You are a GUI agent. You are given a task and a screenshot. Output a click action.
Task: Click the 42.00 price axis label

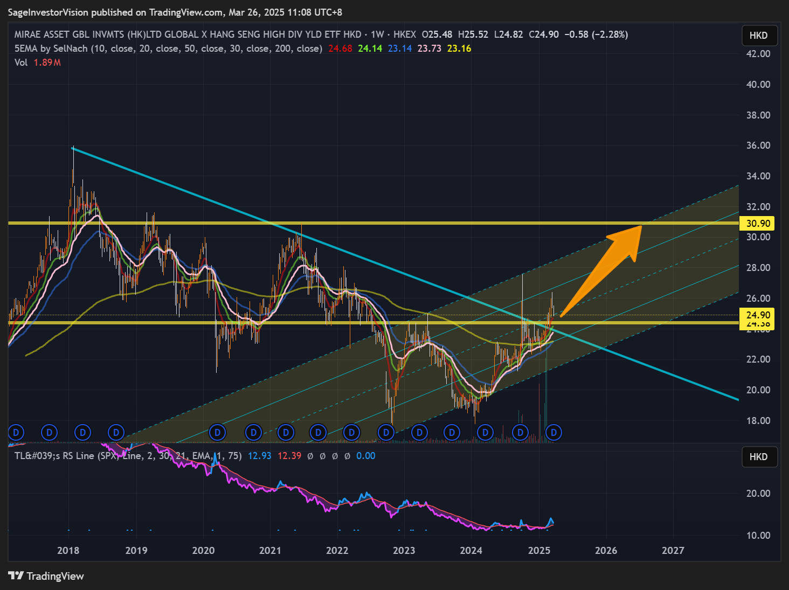click(x=758, y=54)
